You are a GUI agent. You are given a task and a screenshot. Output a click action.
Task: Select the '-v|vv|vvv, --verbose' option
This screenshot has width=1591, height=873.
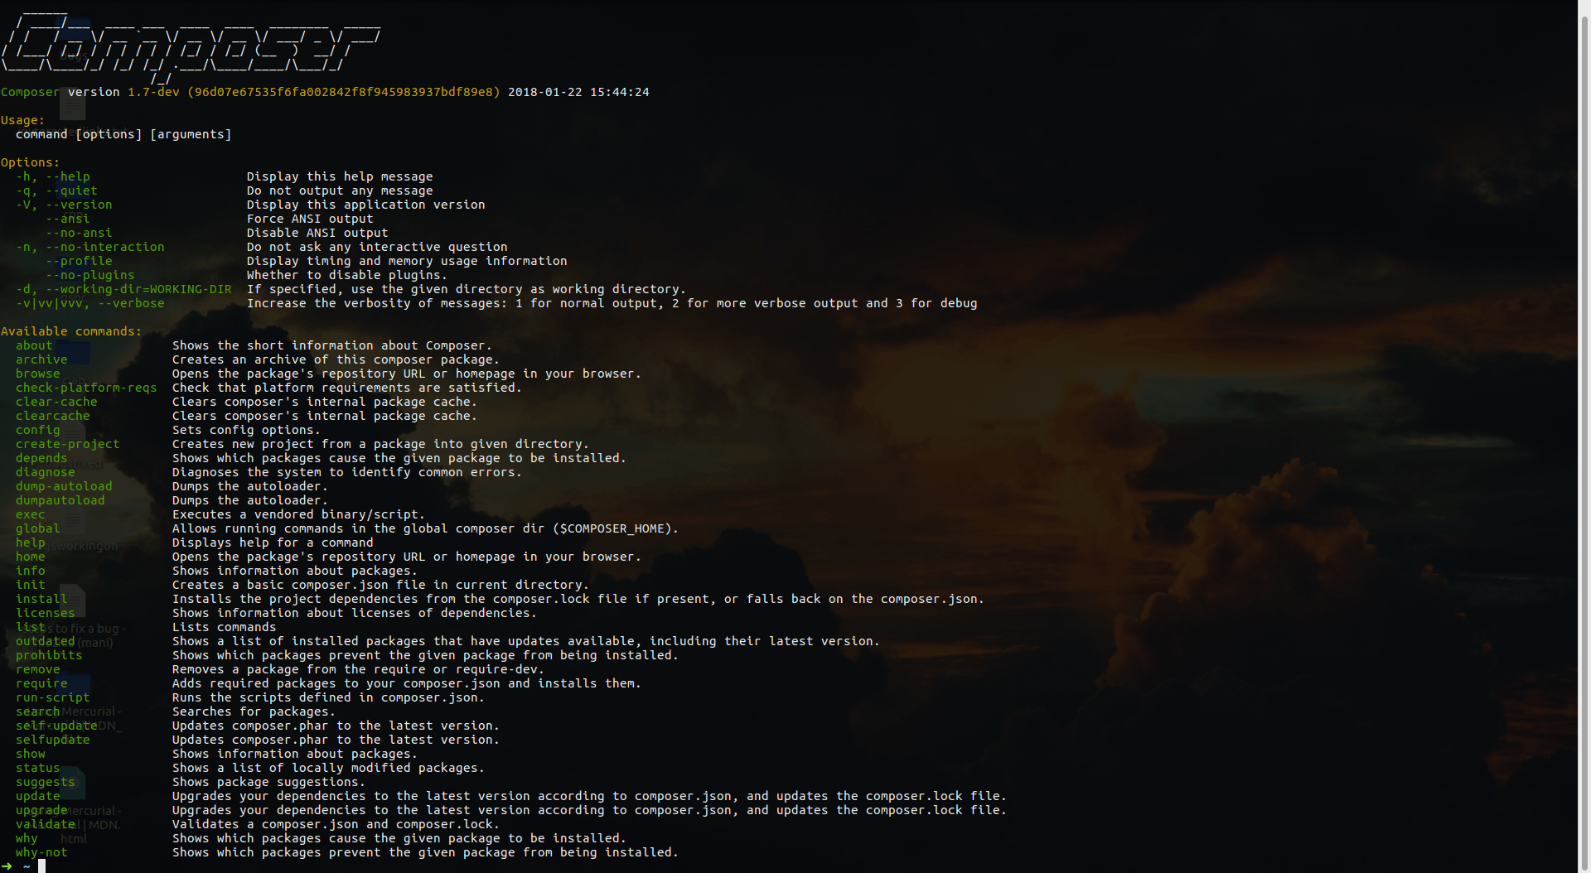tap(90, 303)
